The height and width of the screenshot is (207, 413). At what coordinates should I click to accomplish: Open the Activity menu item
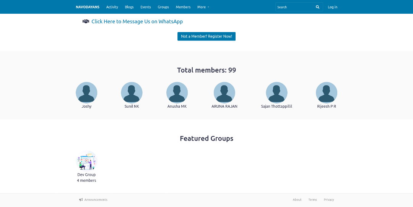(x=112, y=7)
